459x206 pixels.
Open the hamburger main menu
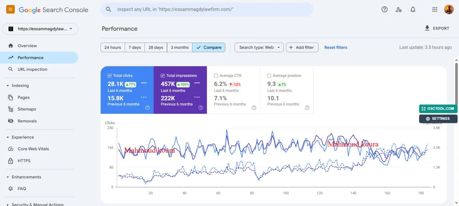click(10, 9)
